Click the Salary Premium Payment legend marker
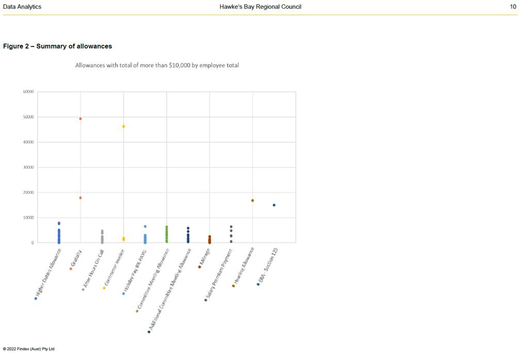This screenshot has height=353, width=520. (206, 300)
